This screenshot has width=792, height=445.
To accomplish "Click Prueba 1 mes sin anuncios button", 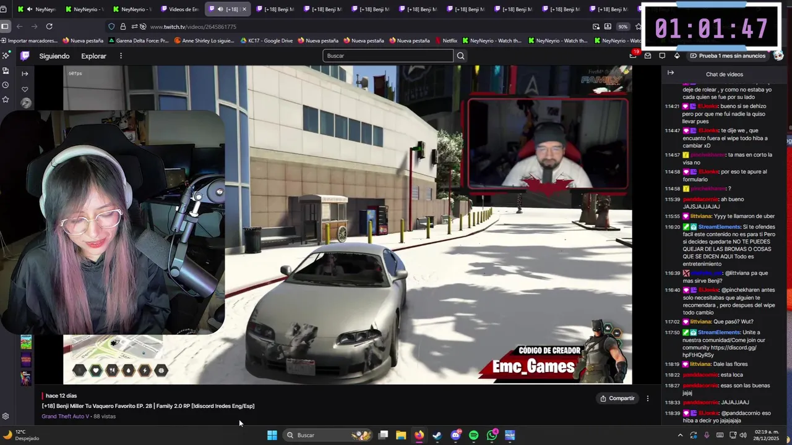I will 728,56.
